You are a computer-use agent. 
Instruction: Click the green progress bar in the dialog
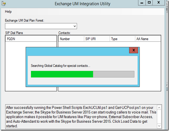coord(82,74)
